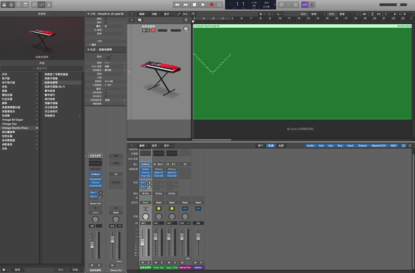Open the tracks area 显示 menu

click(168, 14)
